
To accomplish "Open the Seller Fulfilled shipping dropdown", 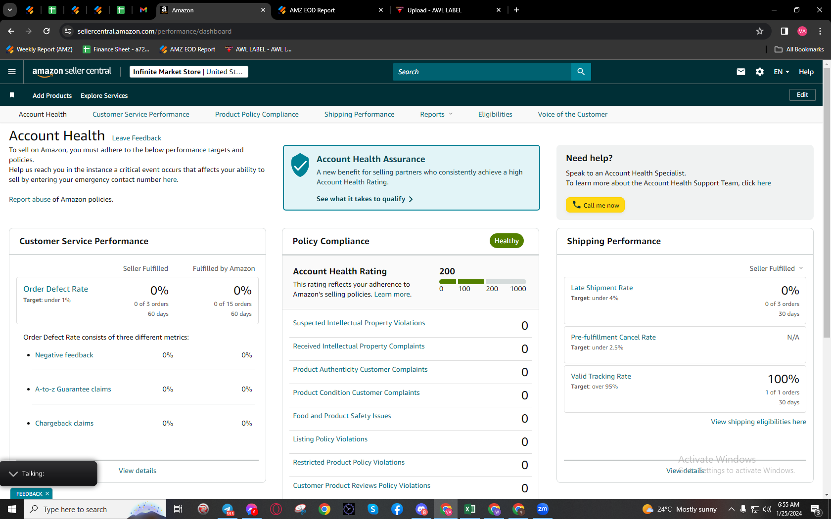I will tap(776, 268).
